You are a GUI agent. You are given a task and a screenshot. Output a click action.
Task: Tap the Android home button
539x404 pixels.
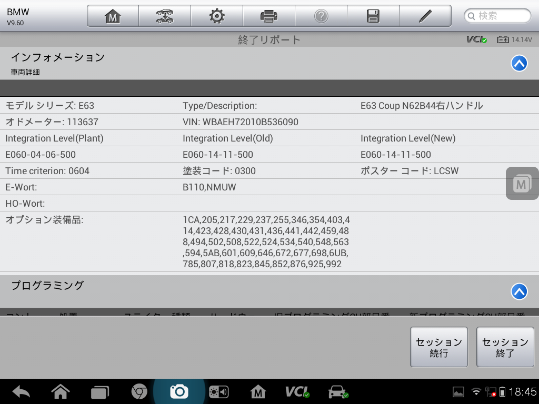coord(61,391)
